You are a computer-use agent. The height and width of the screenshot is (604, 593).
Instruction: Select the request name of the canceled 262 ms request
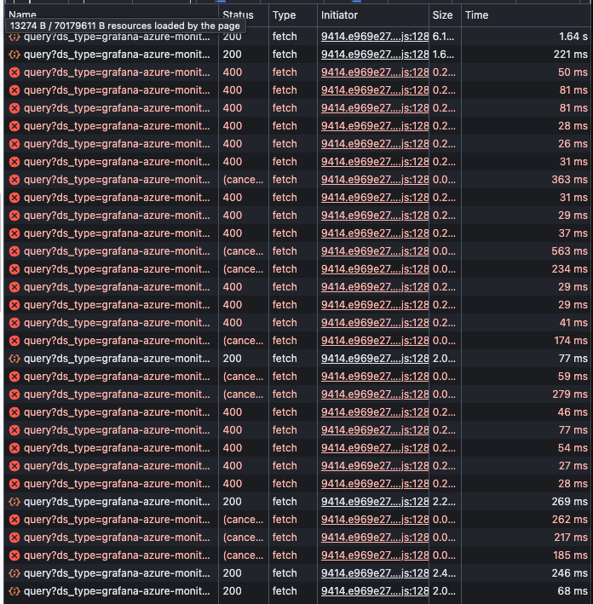coord(117,520)
